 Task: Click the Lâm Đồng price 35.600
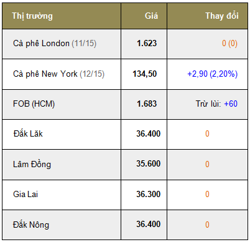pyautogui.click(x=149, y=163)
